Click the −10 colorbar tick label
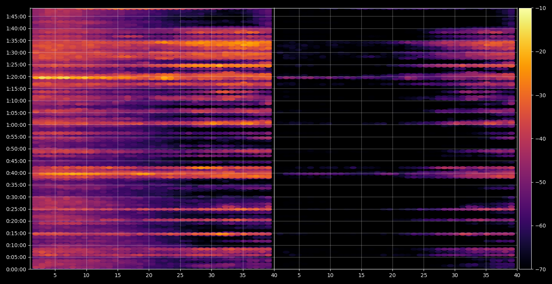Screen dimensions: 552x284 [540, 8]
